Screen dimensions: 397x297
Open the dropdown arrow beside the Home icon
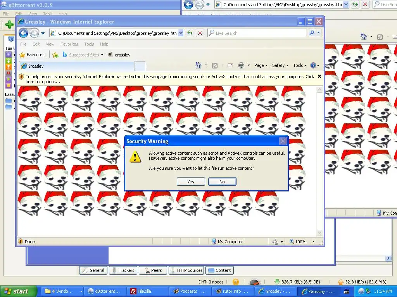206,65
